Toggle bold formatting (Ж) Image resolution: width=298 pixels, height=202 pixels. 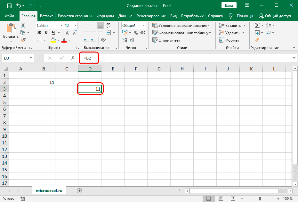tap(39, 33)
